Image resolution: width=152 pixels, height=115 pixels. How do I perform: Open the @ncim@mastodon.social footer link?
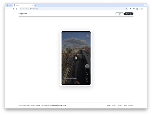point(59,105)
